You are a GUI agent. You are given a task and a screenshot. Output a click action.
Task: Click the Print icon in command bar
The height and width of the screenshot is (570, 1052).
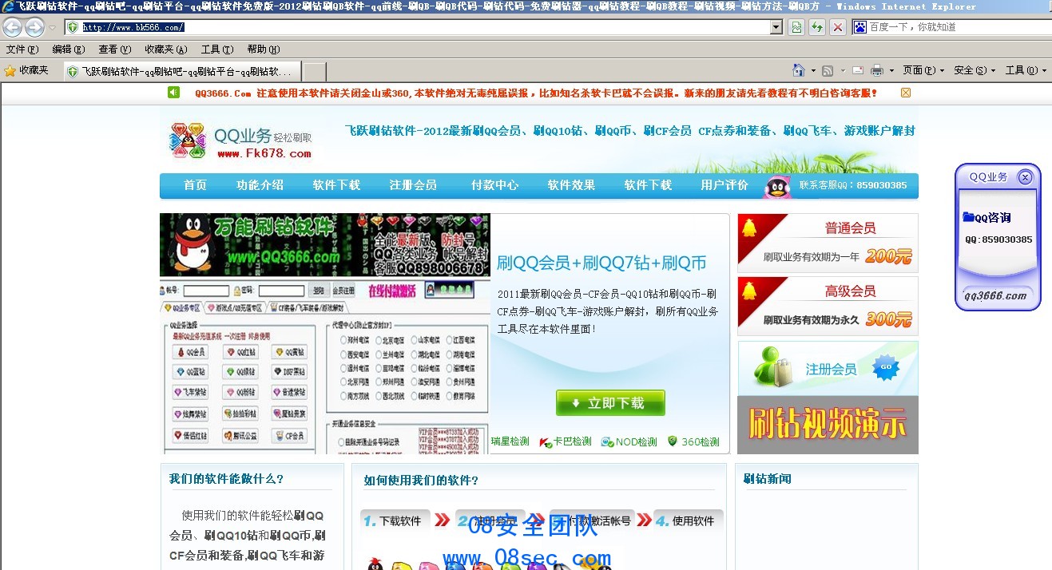pyautogui.click(x=877, y=70)
